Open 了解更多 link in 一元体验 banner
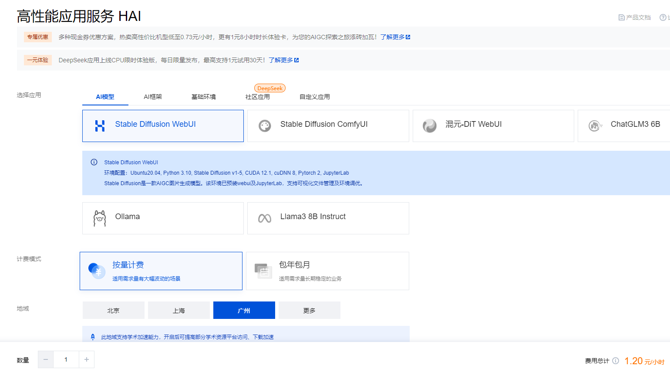The height and width of the screenshot is (369, 670). pyautogui.click(x=283, y=60)
